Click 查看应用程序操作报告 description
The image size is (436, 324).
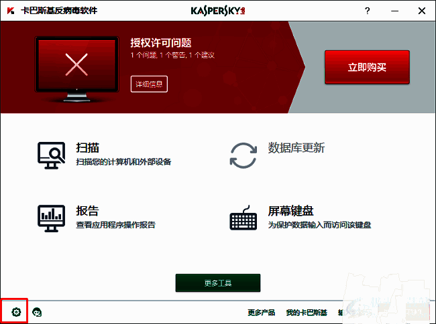(x=115, y=225)
